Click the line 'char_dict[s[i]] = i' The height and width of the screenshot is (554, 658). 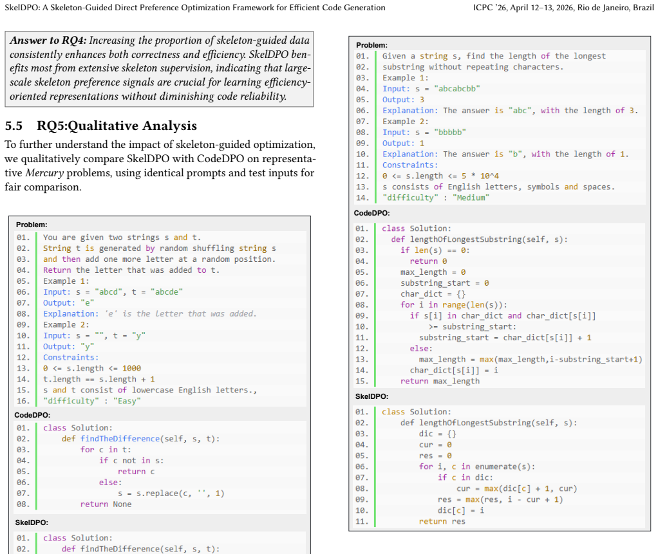(x=454, y=370)
